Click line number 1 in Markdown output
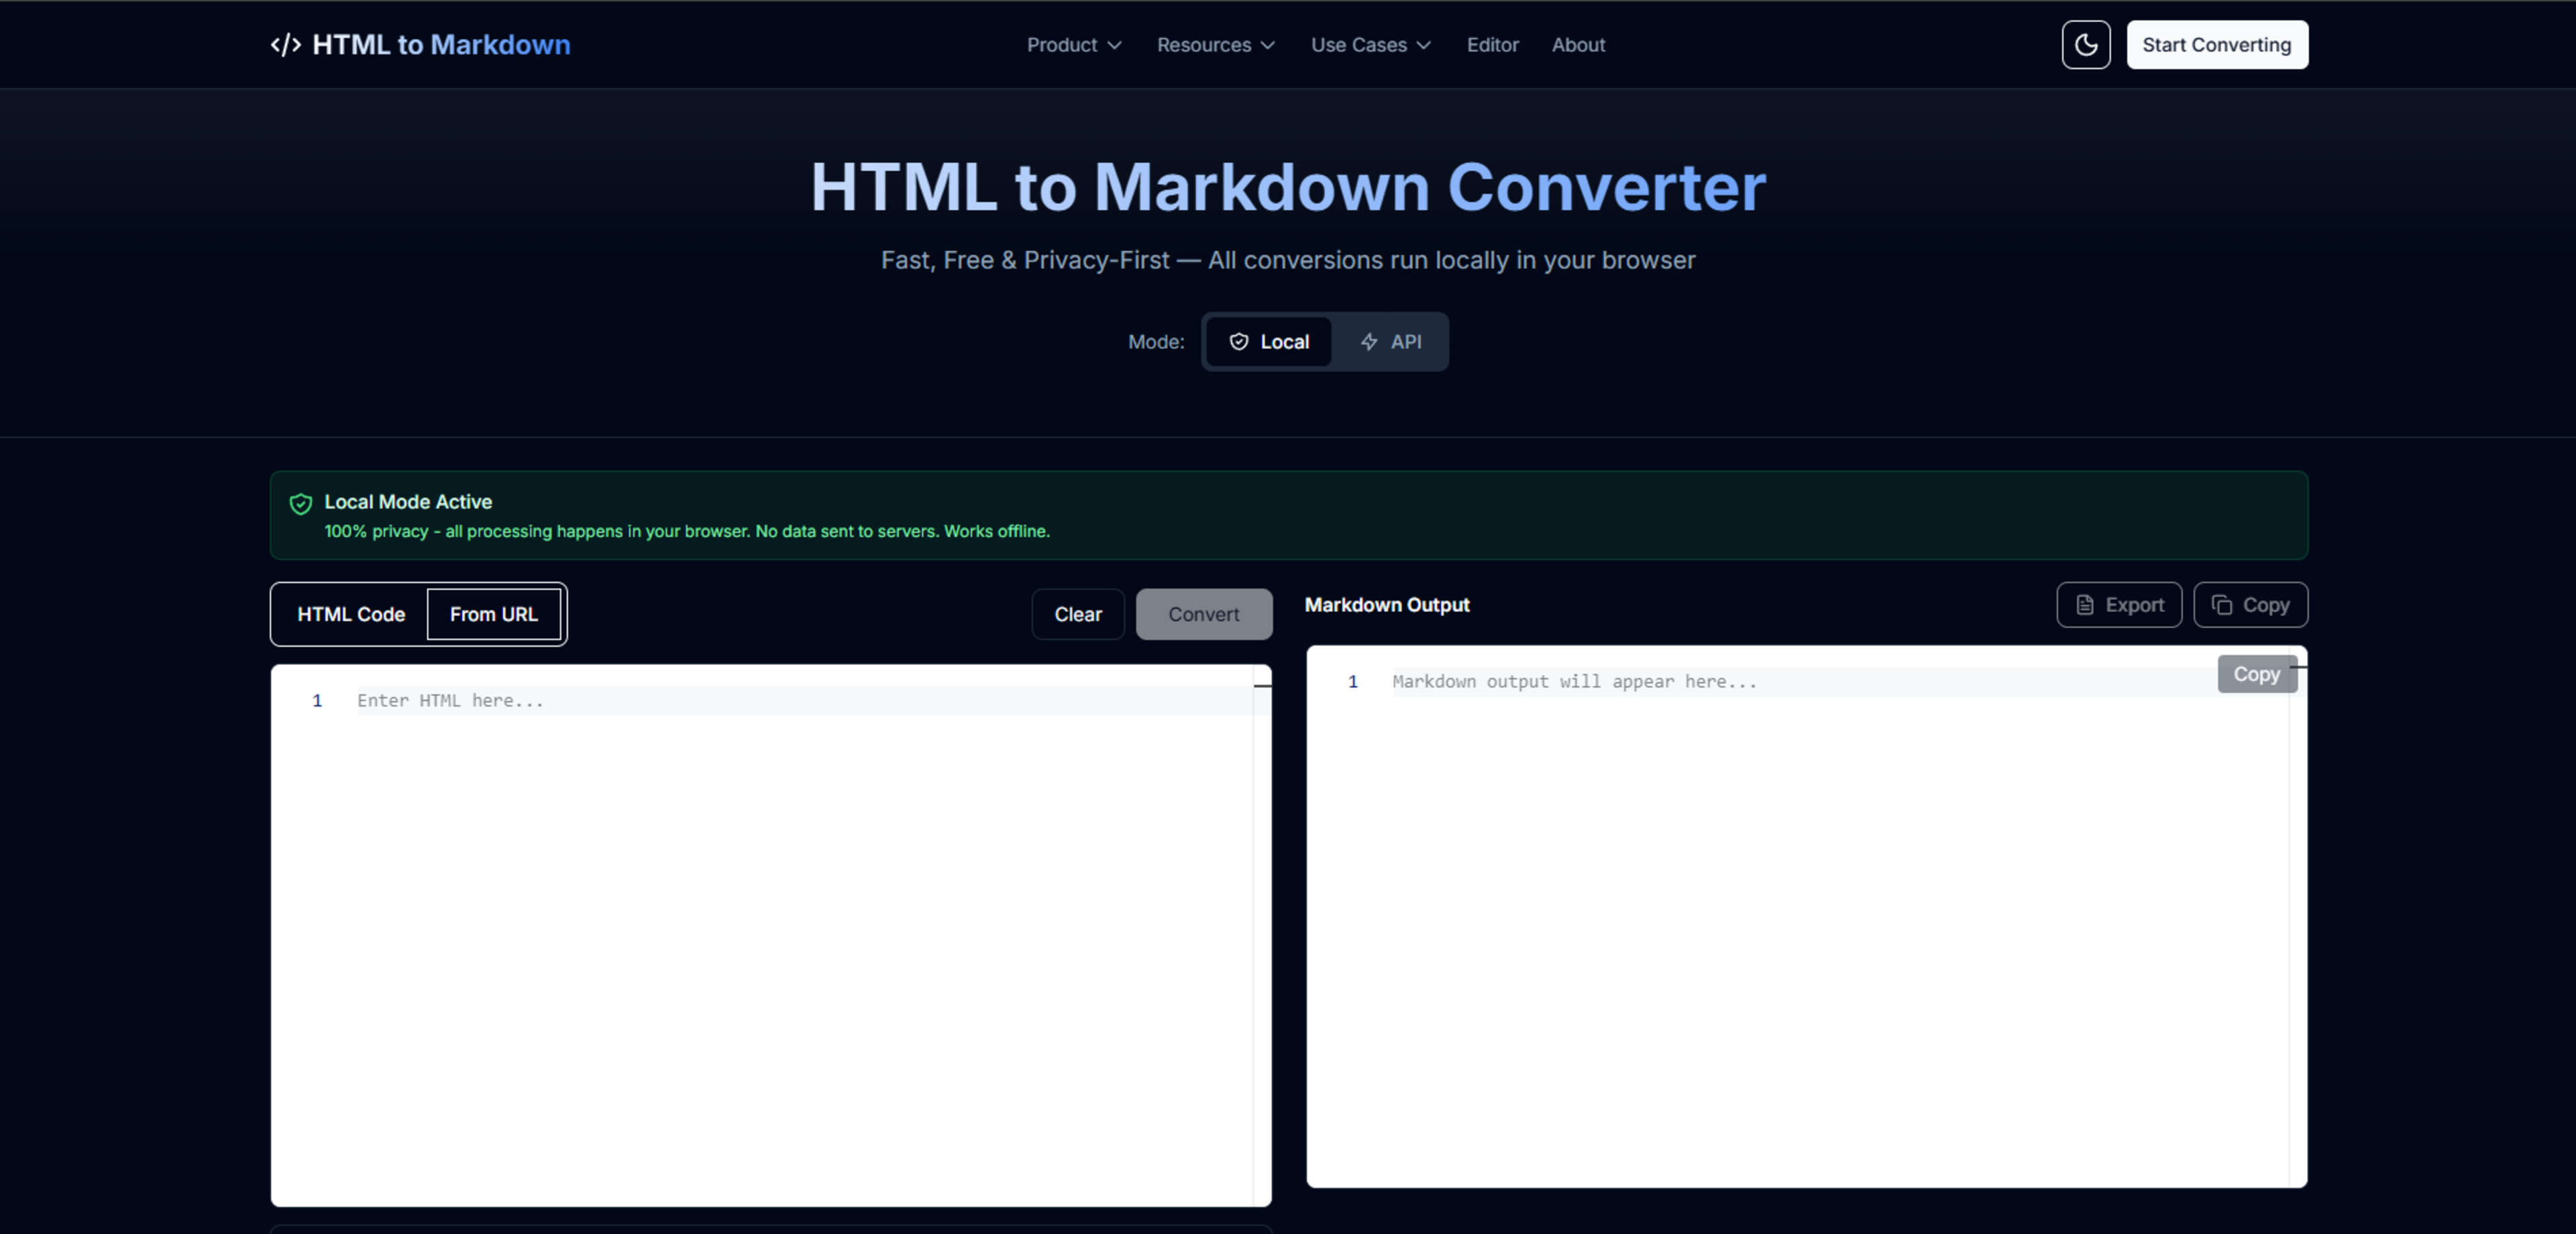Screen dimensions: 2576x1234 click(x=1353, y=682)
